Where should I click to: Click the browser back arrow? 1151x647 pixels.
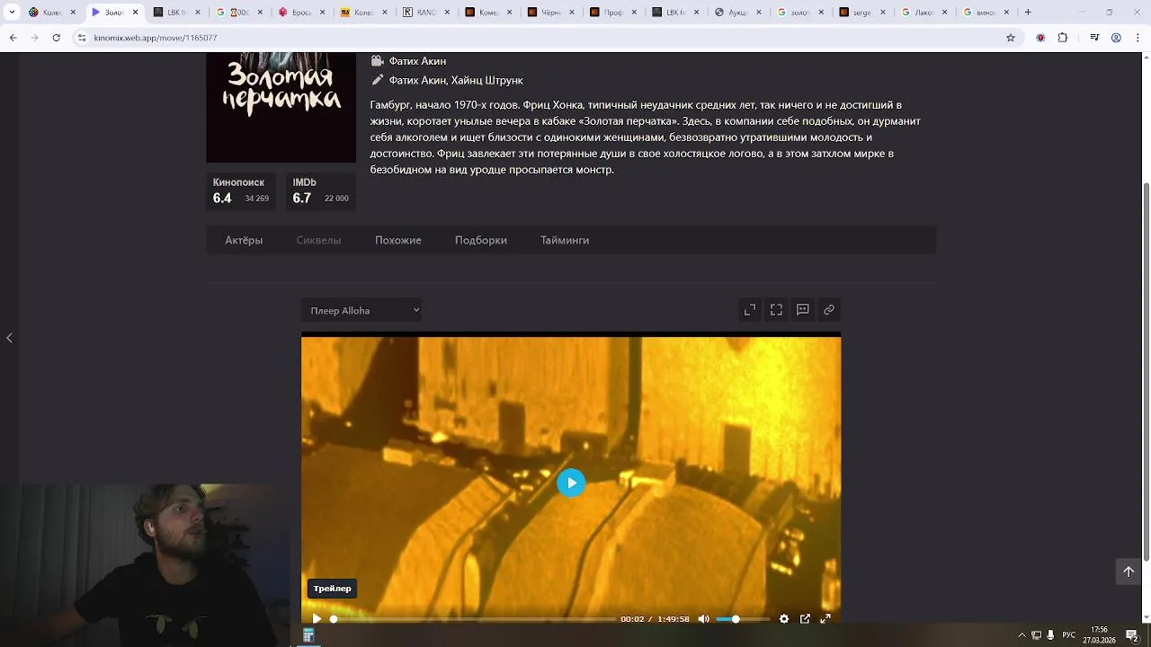[13, 38]
